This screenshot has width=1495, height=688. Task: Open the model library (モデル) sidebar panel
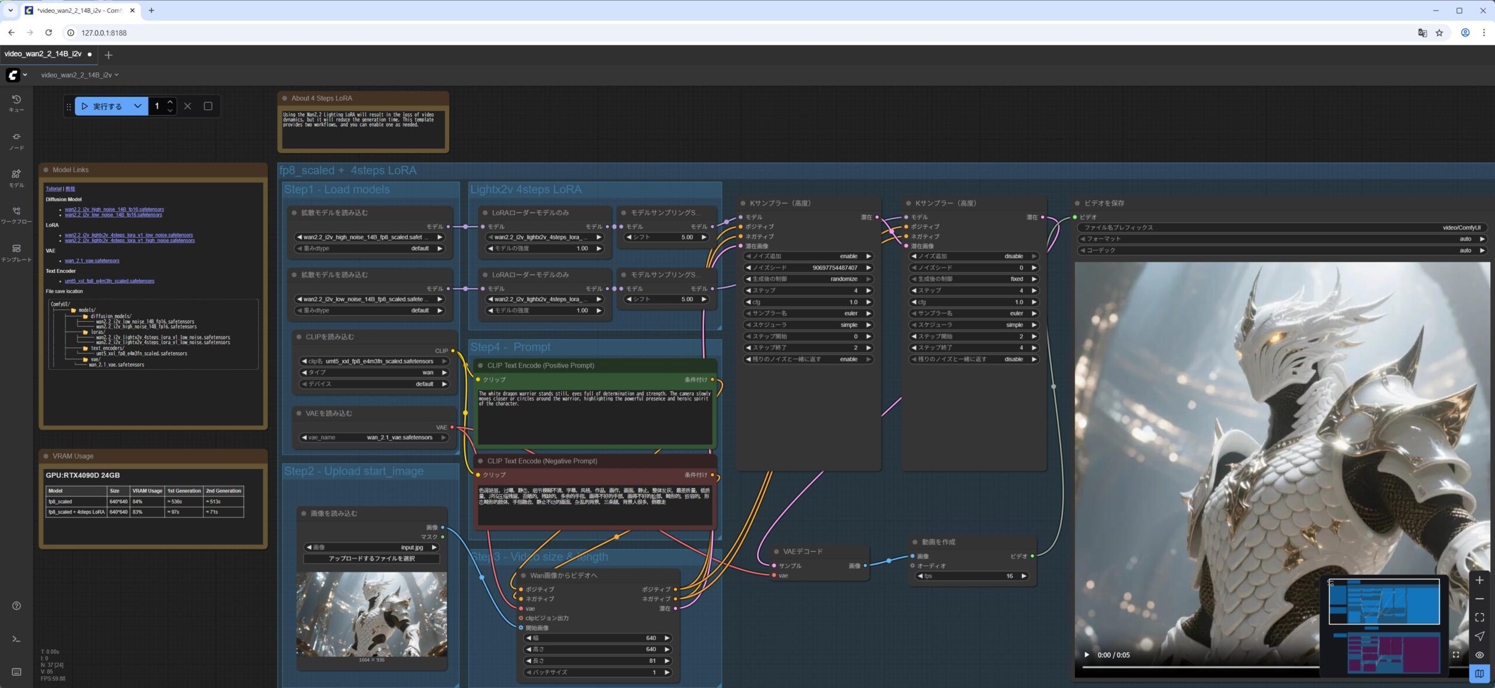[x=16, y=178]
